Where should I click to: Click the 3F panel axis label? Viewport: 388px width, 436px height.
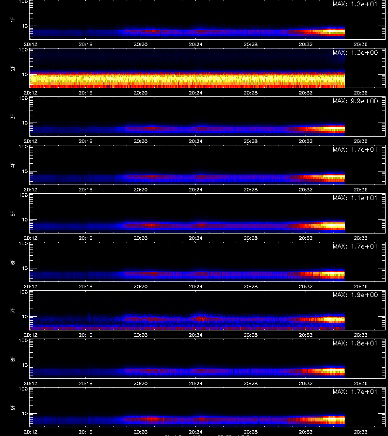click(x=13, y=116)
